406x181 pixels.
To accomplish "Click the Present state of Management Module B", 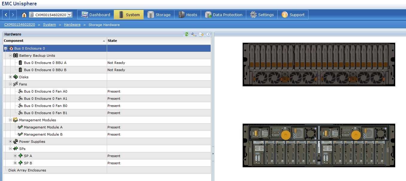I will 114,134.
